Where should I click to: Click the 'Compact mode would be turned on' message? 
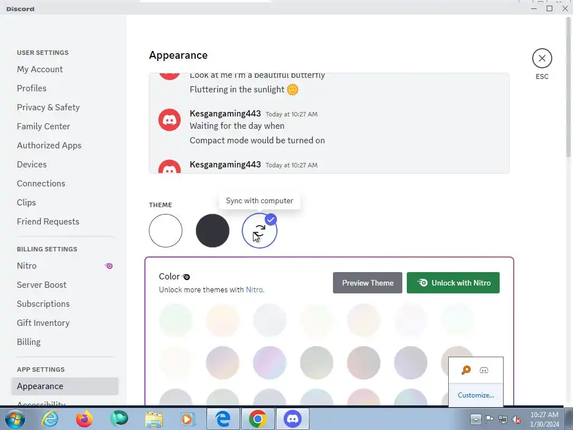pyautogui.click(x=257, y=141)
